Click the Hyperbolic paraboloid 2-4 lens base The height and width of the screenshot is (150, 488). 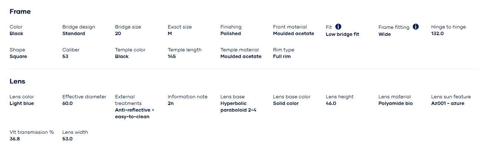[238, 107]
